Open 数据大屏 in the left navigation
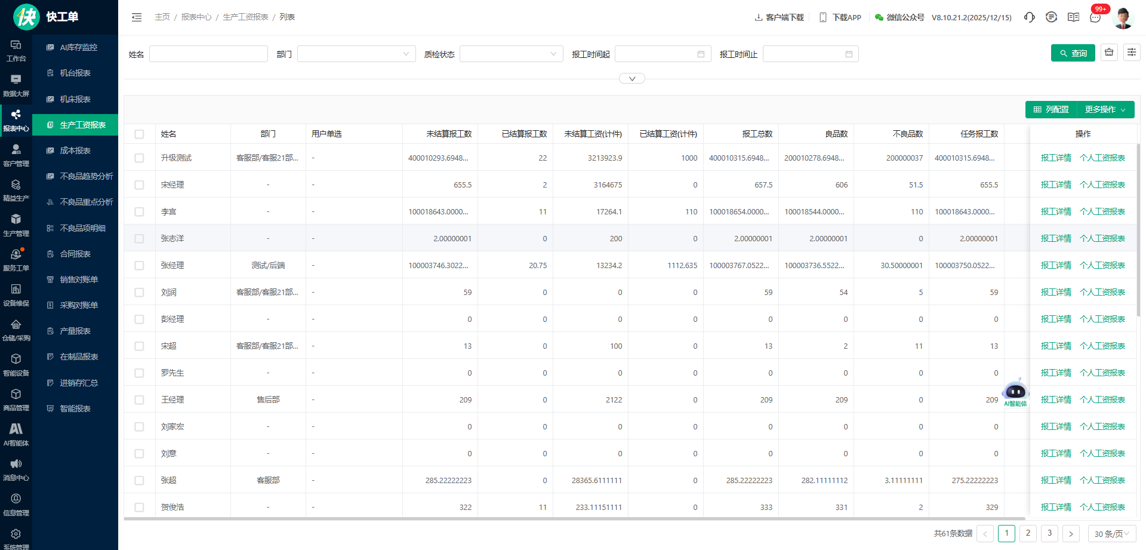This screenshot has height=550, width=1146. (16, 85)
